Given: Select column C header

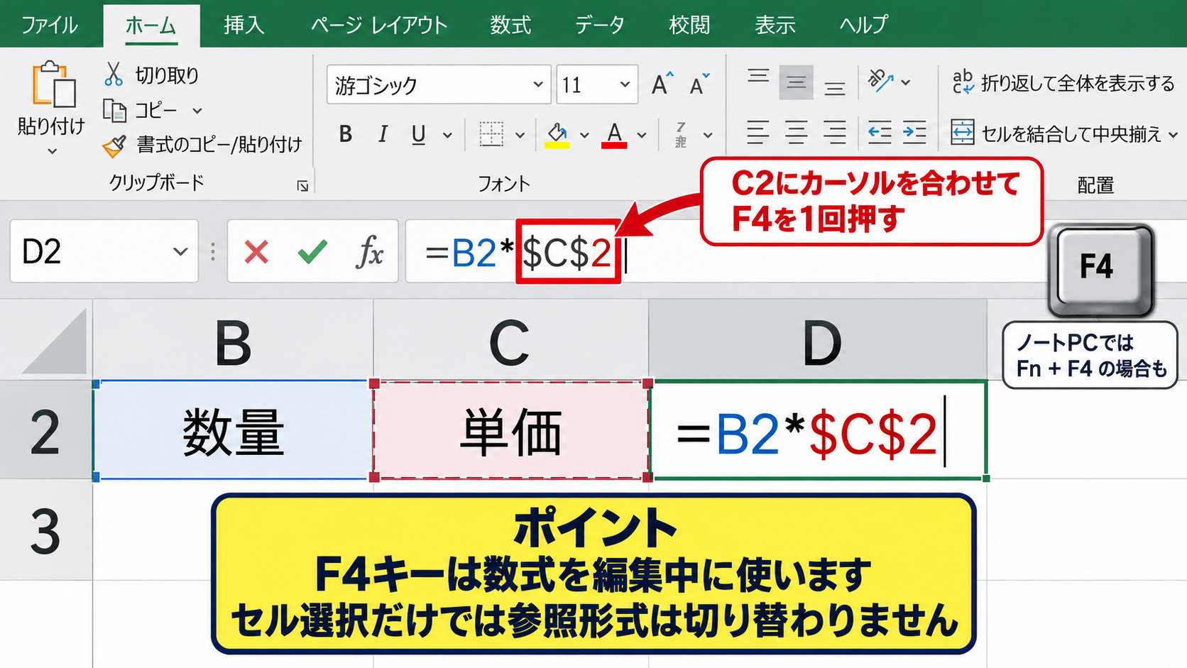Looking at the screenshot, I should coord(510,341).
